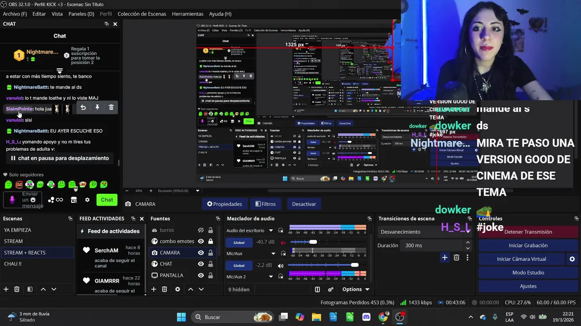Delete selected scene with trash icon
Image resolution: width=581 pixels, height=326 pixels.
point(17,289)
